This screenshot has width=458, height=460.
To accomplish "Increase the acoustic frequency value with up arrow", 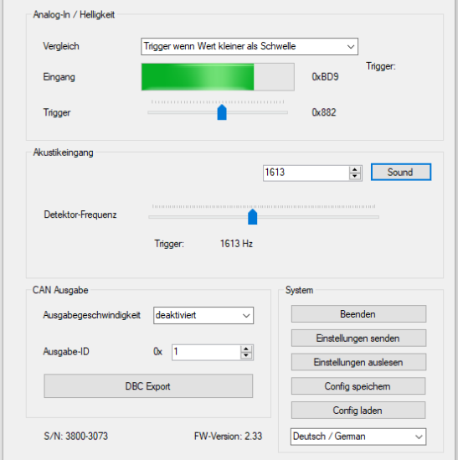I will 355,169.
